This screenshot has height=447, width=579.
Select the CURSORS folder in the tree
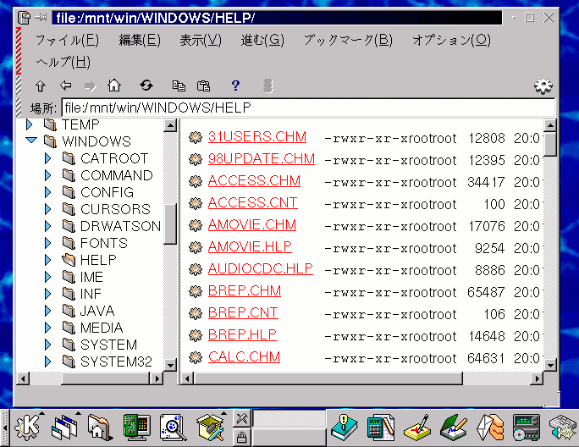pyautogui.click(x=115, y=209)
